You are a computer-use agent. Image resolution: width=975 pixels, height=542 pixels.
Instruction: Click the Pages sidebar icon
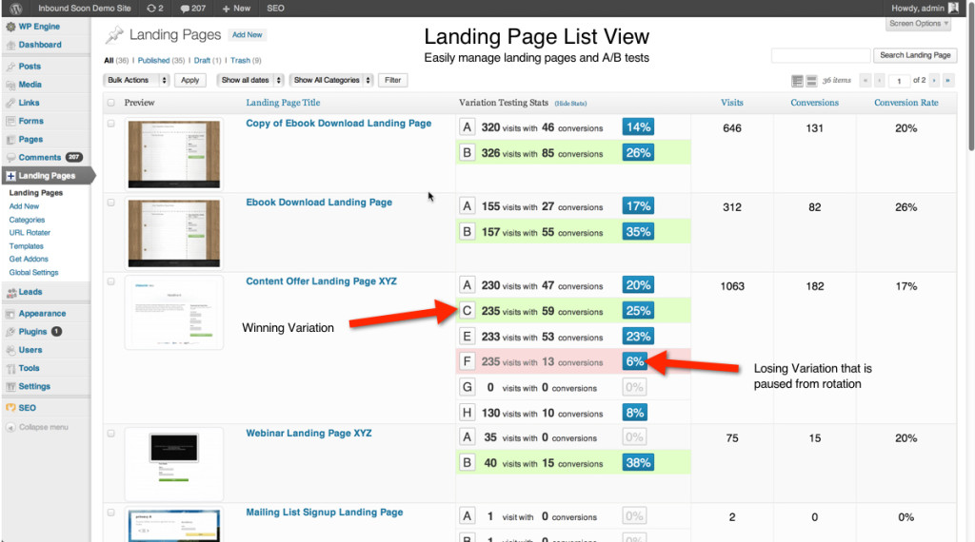pos(10,140)
